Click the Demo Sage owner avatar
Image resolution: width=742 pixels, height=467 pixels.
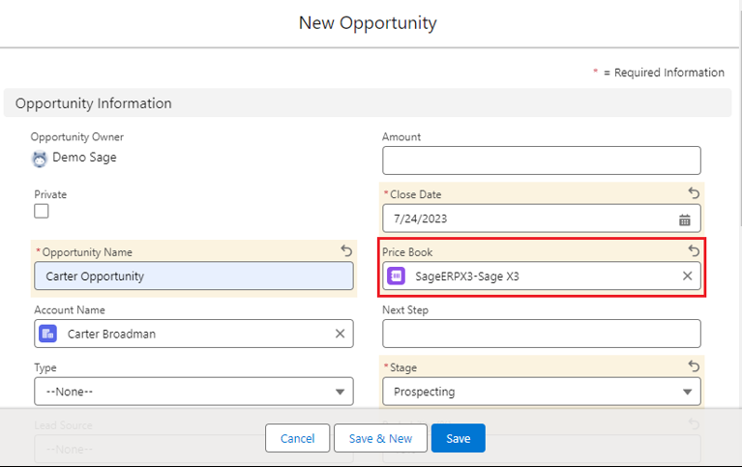click(x=40, y=159)
